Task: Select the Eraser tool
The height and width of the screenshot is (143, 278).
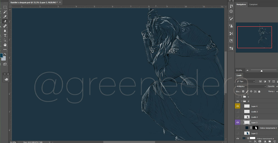Action: (5, 21)
